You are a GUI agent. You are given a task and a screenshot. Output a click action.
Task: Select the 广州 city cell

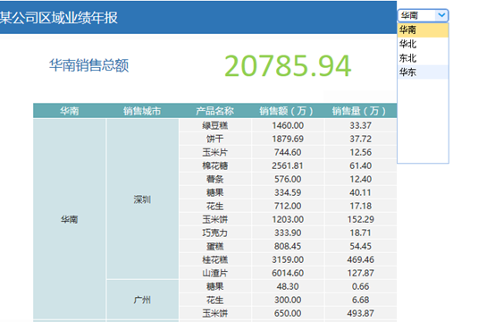[142, 300]
